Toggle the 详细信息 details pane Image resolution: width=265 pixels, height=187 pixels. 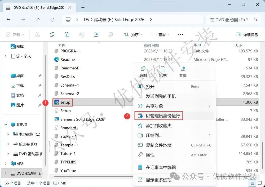247,35
